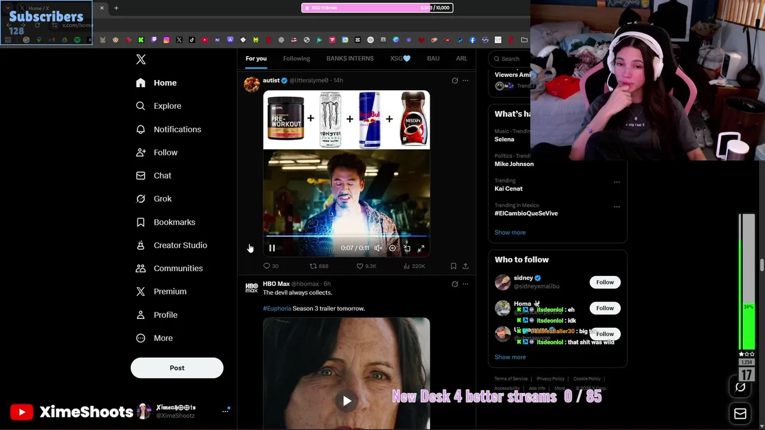Screen dimensions: 765x430
Task: Open the Instagram bookmark in bookmarks bar
Action: [x=166, y=40]
